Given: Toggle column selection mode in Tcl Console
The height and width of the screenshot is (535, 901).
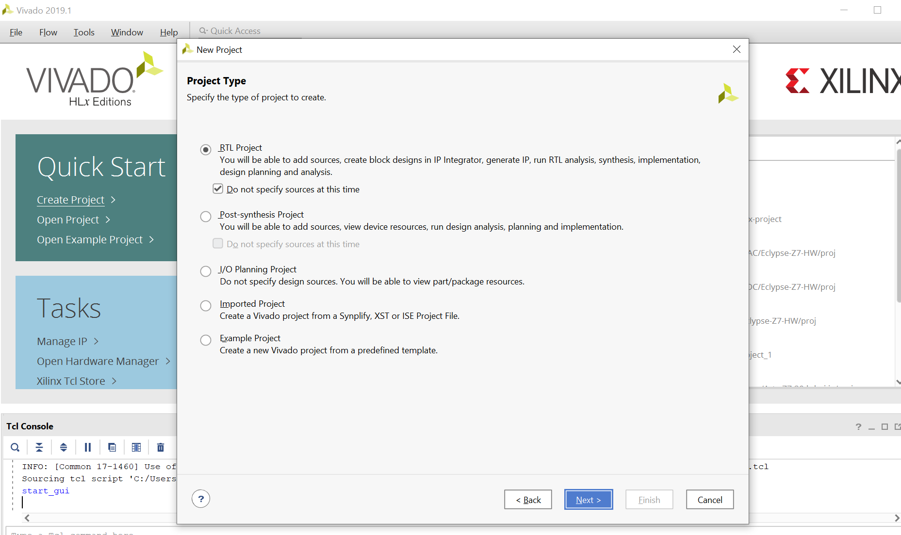Looking at the screenshot, I should pos(136,447).
